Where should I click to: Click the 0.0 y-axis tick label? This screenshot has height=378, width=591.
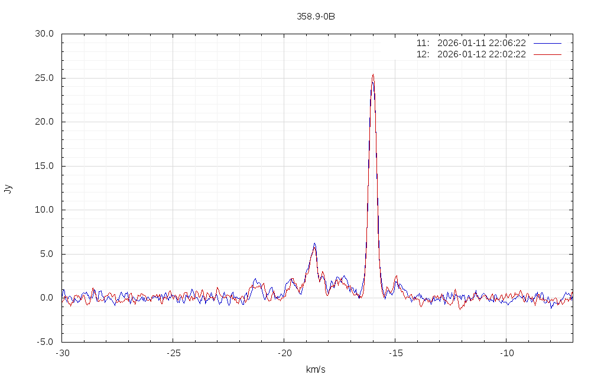[46, 298]
